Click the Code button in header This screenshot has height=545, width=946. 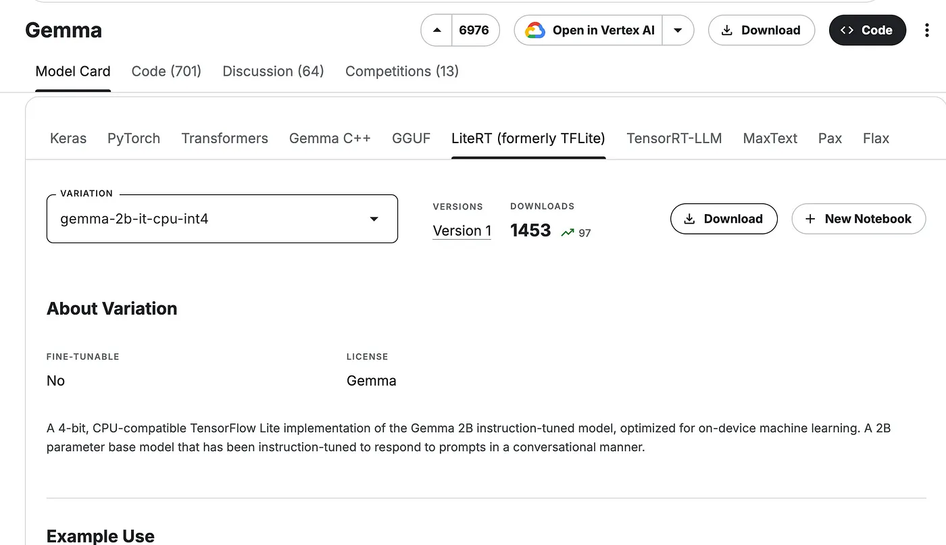[x=867, y=30]
